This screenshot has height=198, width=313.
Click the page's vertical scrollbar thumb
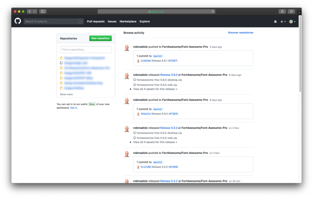(300, 54)
